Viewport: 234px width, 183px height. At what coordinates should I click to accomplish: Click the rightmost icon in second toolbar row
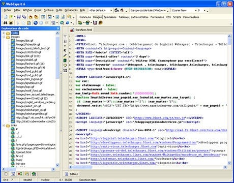(x=101, y=23)
